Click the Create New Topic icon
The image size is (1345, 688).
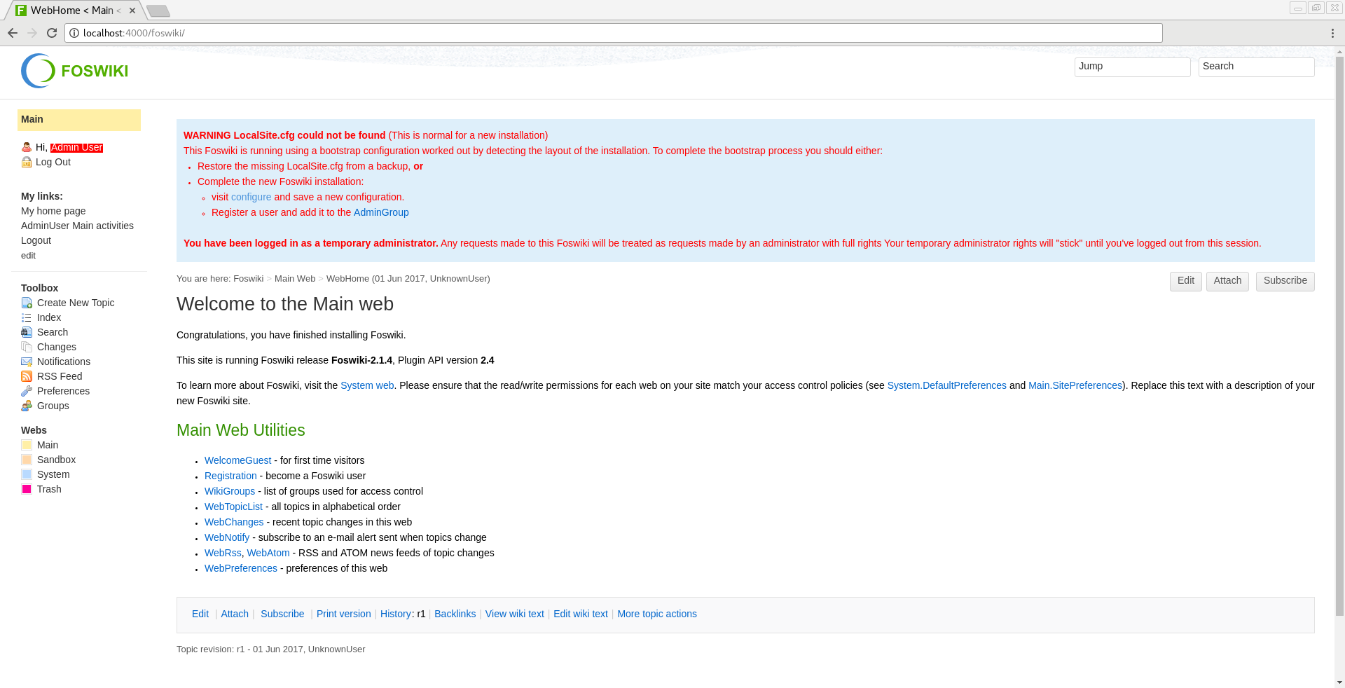(27, 303)
